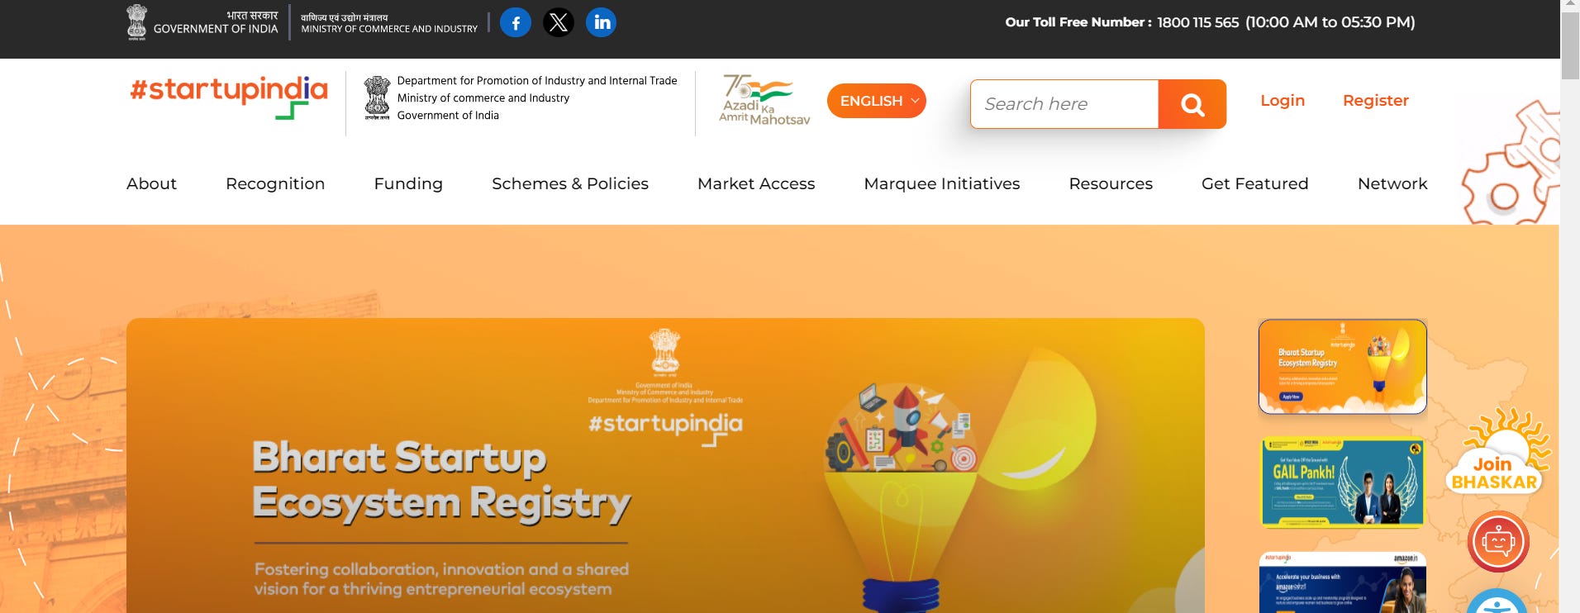Open the red chatbot assistant icon

[1498, 542]
